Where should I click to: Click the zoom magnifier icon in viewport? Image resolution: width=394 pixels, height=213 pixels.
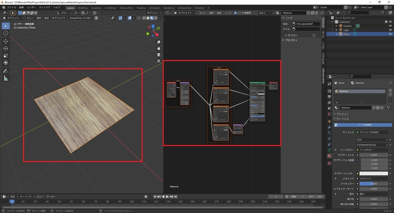point(159,42)
